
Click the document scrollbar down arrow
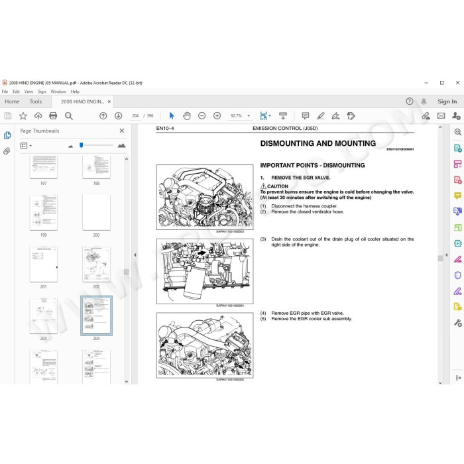click(x=440, y=382)
